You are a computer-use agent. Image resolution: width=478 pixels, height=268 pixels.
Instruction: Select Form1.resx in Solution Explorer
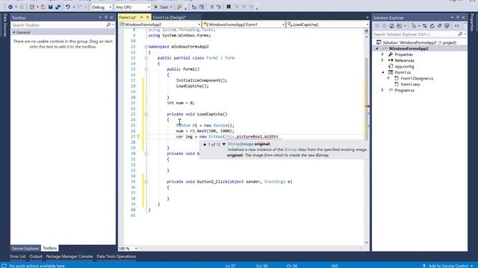410,84
